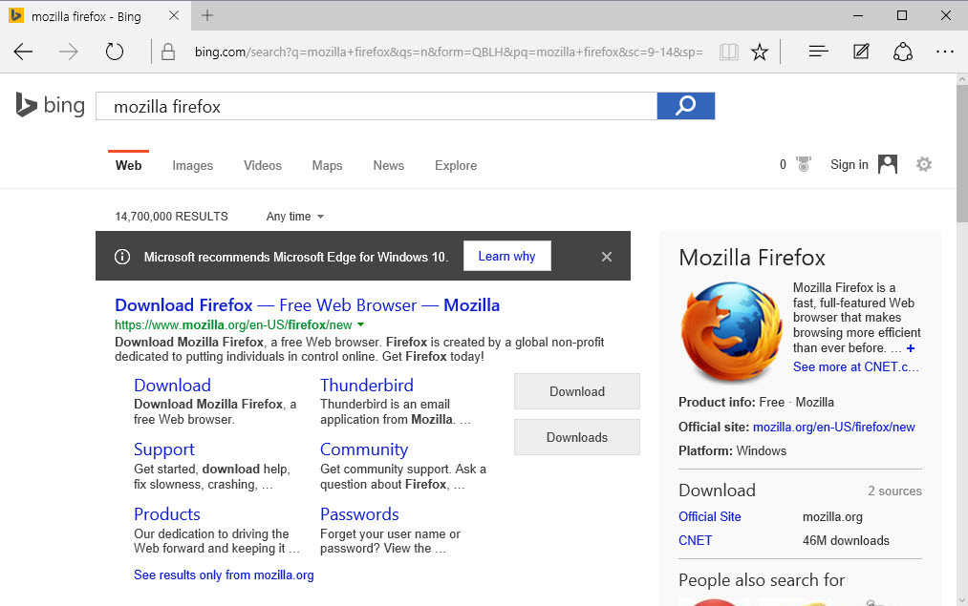The image size is (968, 606).
Task: Click See more at CNET link
Action: (856, 366)
